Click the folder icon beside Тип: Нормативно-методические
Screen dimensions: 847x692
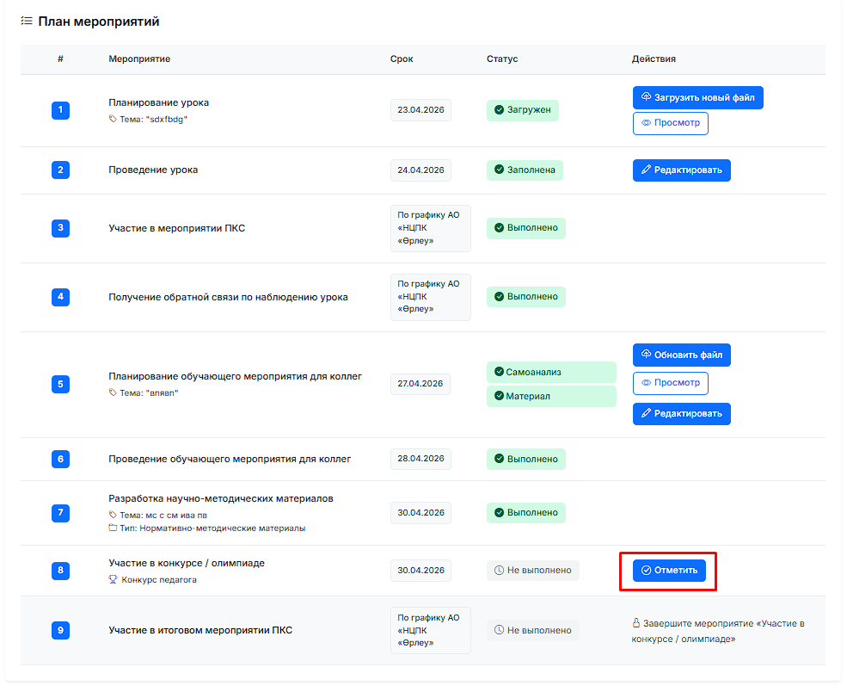pos(113,528)
